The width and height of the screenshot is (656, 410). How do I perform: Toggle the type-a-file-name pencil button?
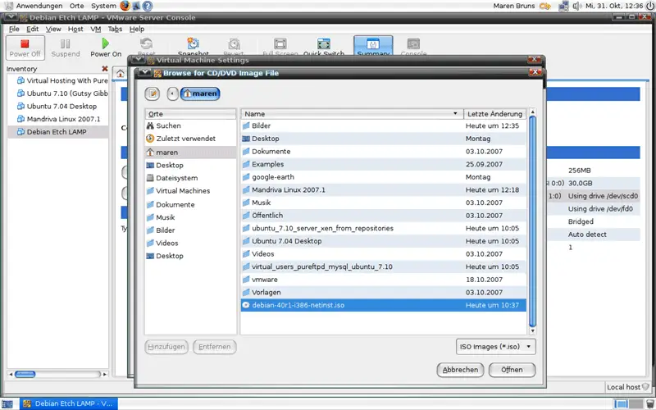(153, 93)
